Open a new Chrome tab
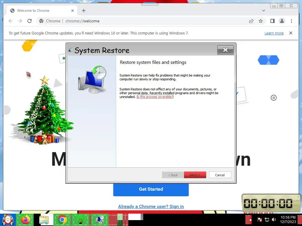This screenshot has width=302, height=226. (x=83, y=11)
